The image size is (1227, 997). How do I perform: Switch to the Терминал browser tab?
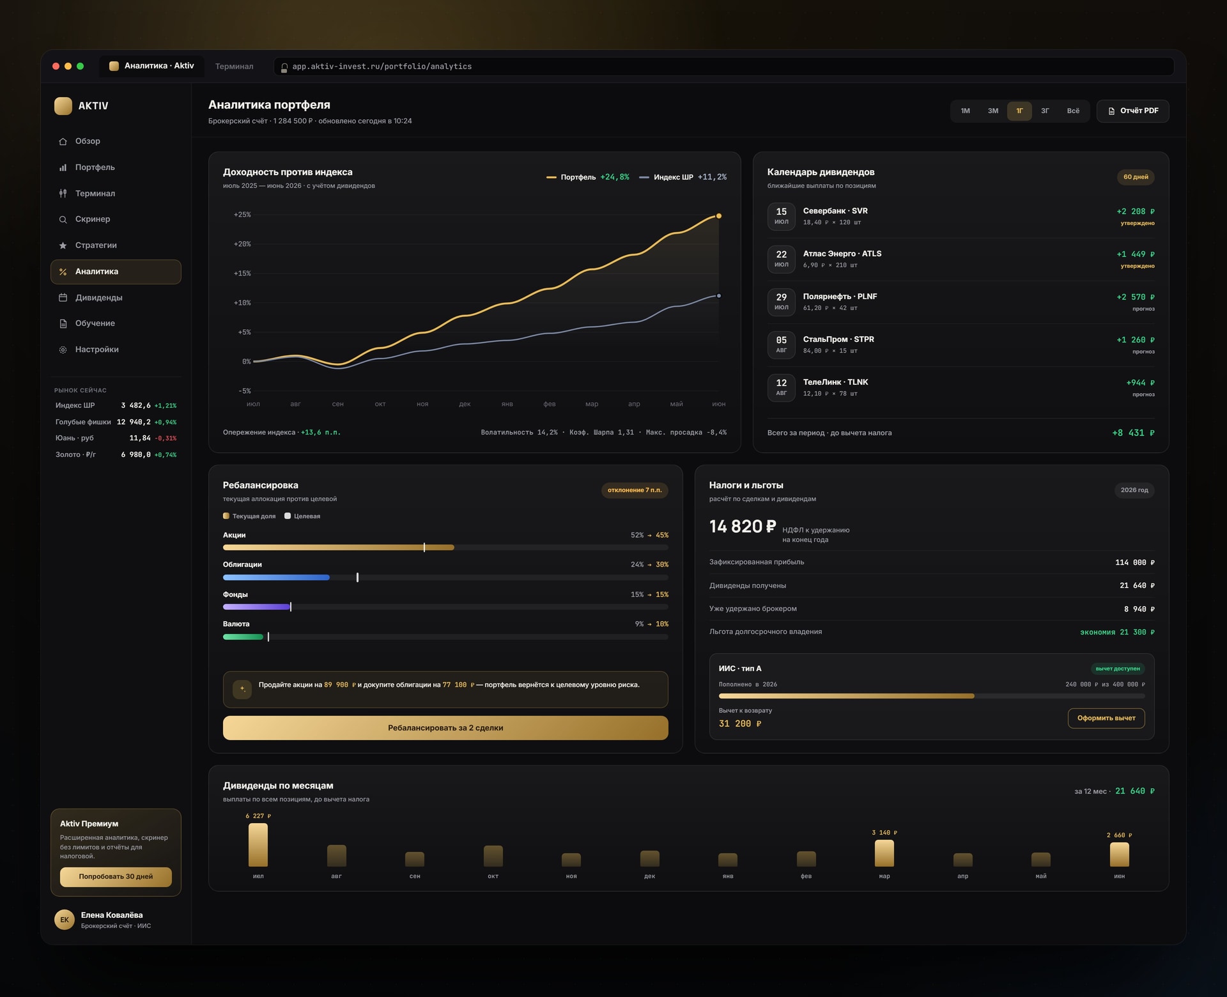[234, 66]
